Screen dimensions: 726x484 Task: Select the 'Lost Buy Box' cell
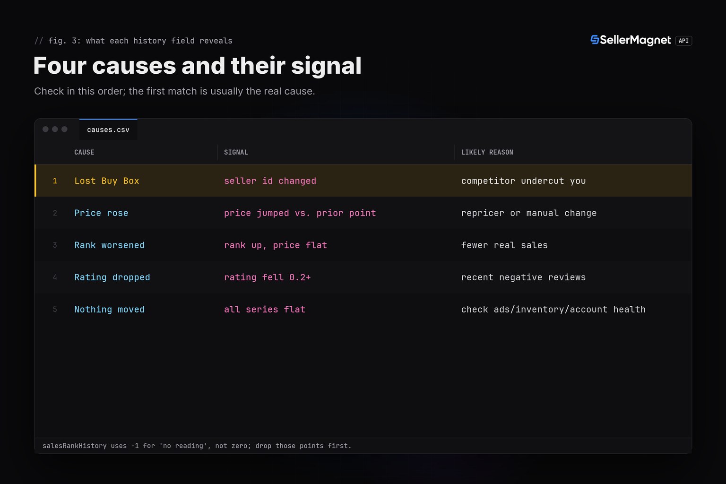coord(107,181)
